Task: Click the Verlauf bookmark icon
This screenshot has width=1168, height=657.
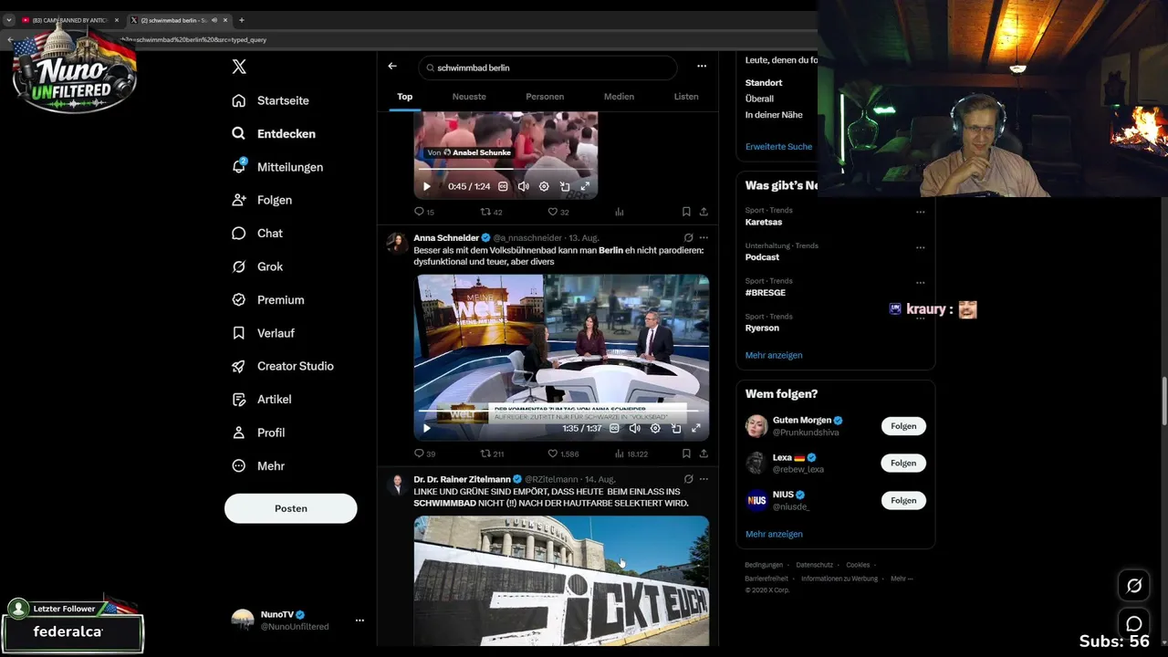Action: tap(239, 333)
